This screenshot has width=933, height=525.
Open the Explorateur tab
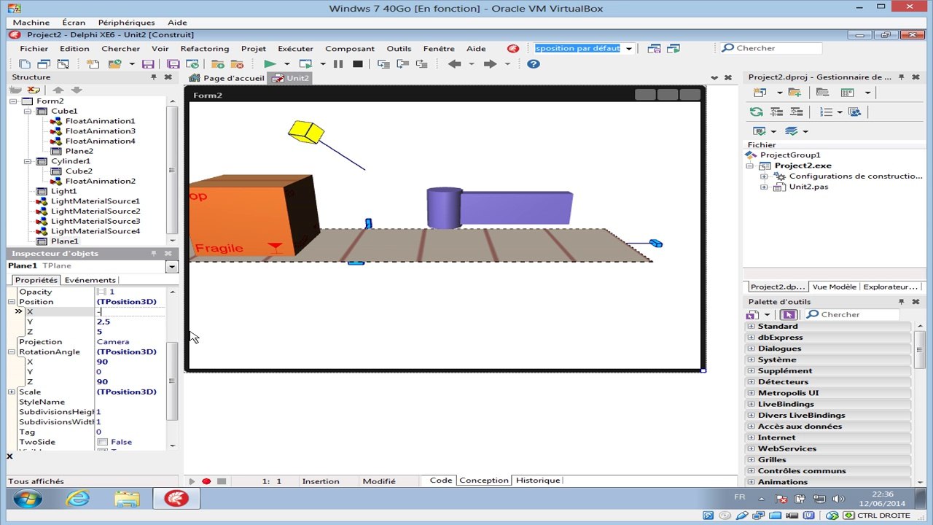891,287
